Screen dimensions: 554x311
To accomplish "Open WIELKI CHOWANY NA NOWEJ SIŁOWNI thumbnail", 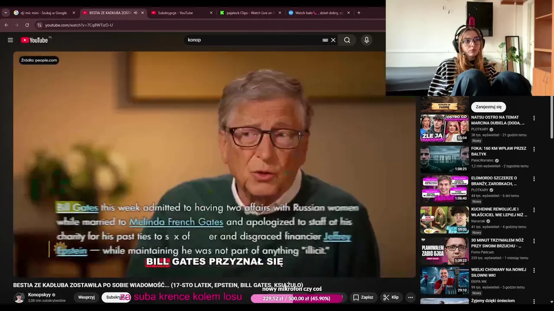I will coord(444,280).
